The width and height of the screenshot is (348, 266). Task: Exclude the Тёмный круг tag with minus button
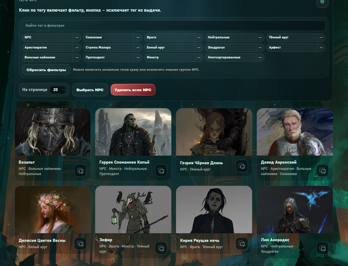(321, 37)
